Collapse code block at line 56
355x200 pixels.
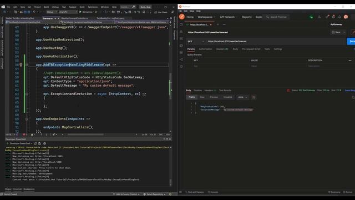click(27, 64)
